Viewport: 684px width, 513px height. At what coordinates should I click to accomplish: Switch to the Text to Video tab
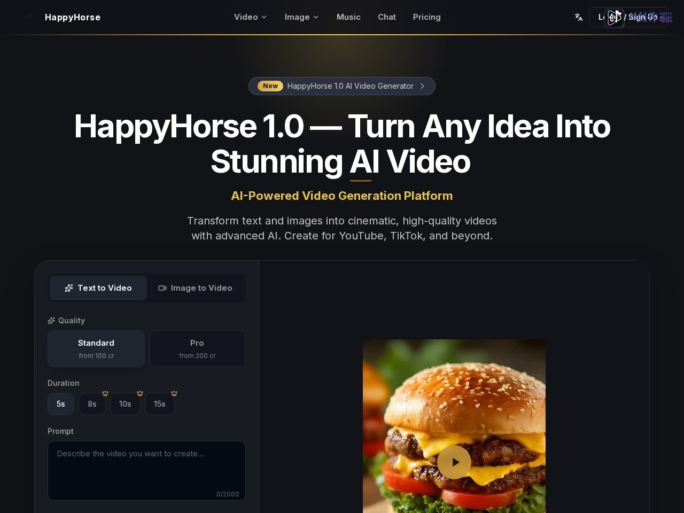pos(98,288)
